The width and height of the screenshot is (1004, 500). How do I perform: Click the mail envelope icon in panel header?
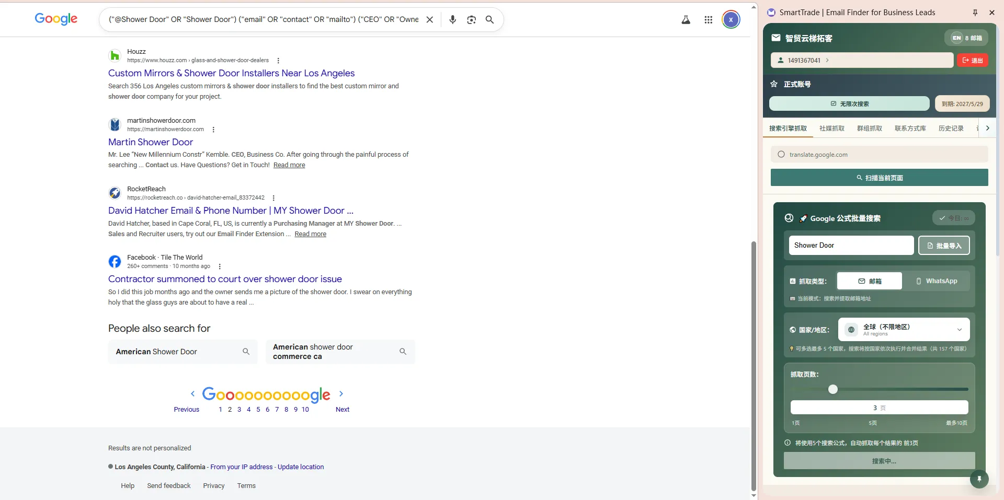pos(776,38)
